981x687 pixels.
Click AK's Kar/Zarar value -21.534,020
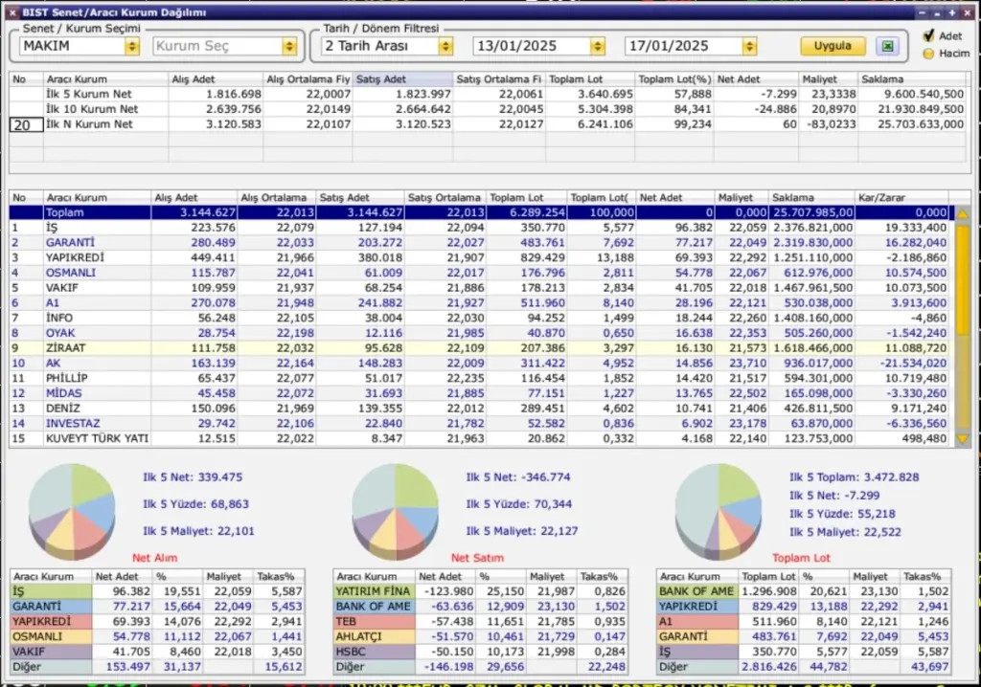[x=913, y=364]
